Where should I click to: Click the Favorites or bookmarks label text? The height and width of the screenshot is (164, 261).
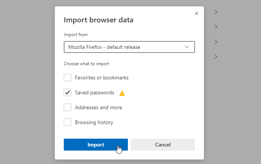[102, 78]
